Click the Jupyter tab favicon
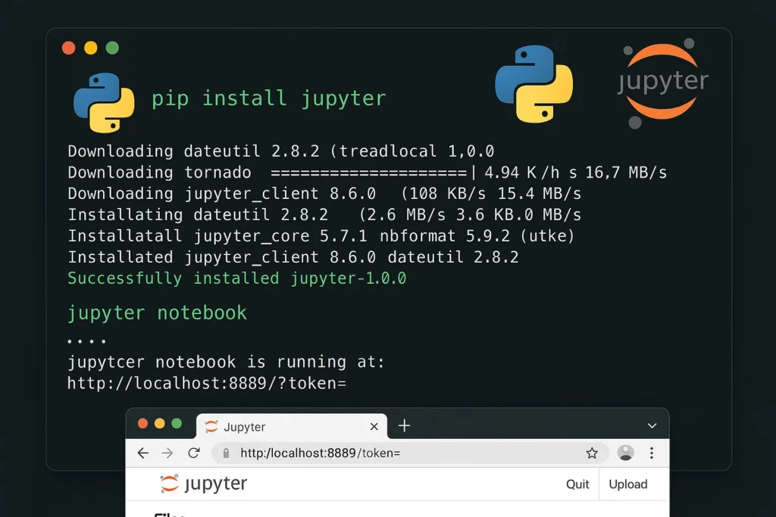The width and height of the screenshot is (776, 517). click(211, 426)
